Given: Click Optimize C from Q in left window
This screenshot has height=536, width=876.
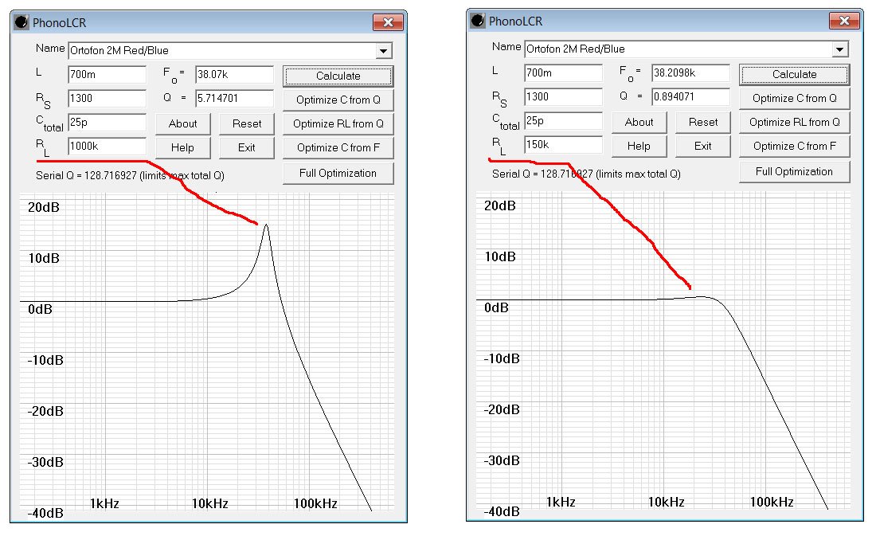Looking at the screenshot, I should point(338,100).
